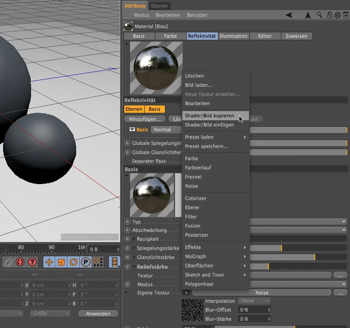Hide the Basis layer with eye icon
Image resolution: width=350 pixels, height=328 pixels.
tap(132, 129)
